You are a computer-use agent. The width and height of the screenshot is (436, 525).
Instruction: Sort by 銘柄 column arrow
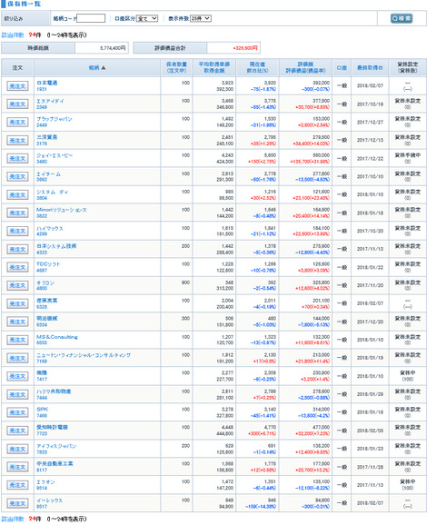pyautogui.click(x=104, y=67)
